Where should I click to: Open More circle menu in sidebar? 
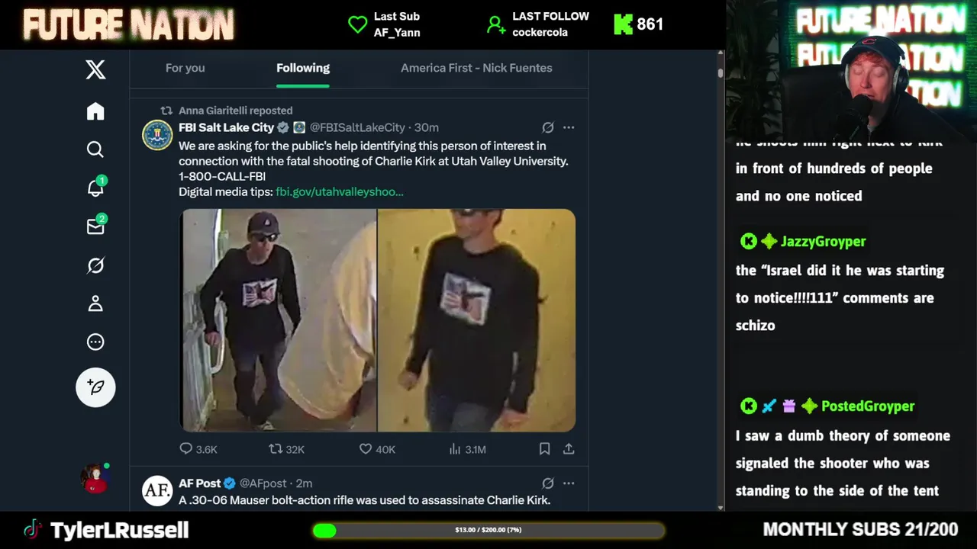pyautogui.click(x=95, y=342)
